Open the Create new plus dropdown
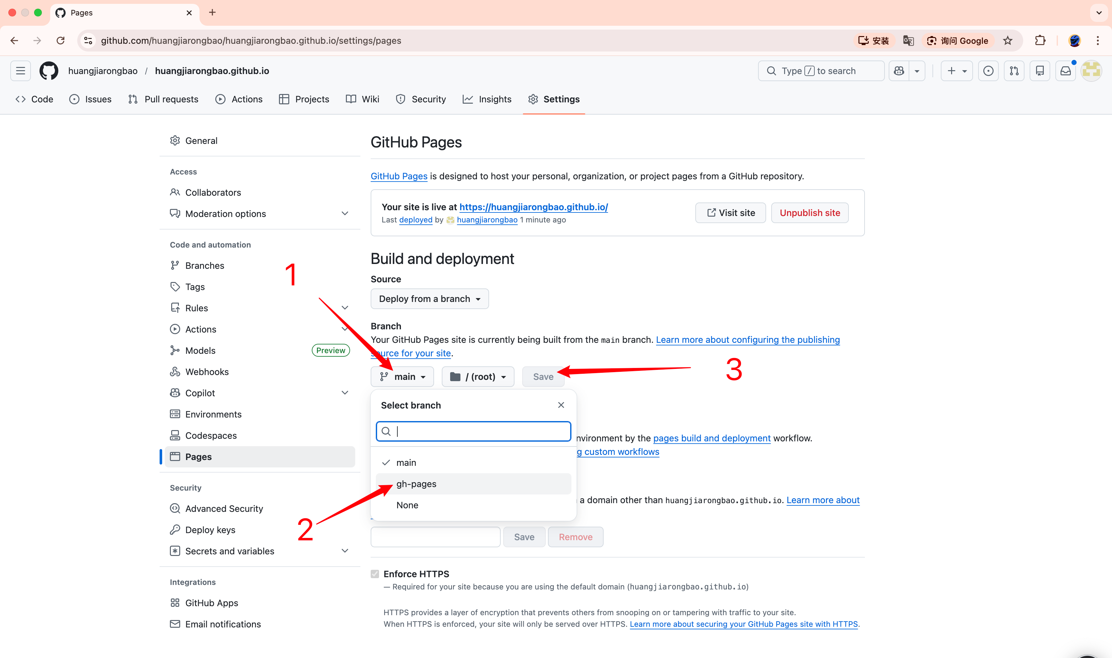Viewport: 1112px width, 658px height. tap(957, 71)
